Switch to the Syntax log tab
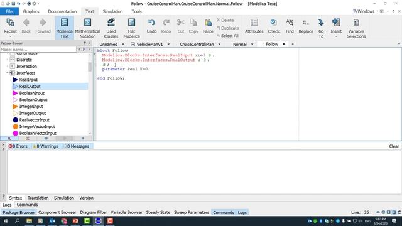This screenshot has height=226, width=402. [16, 198]
